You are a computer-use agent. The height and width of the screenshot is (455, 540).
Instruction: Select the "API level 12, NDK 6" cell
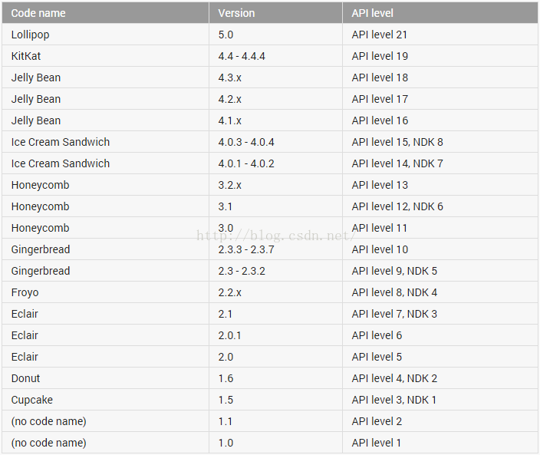click(x=397, y=206)
